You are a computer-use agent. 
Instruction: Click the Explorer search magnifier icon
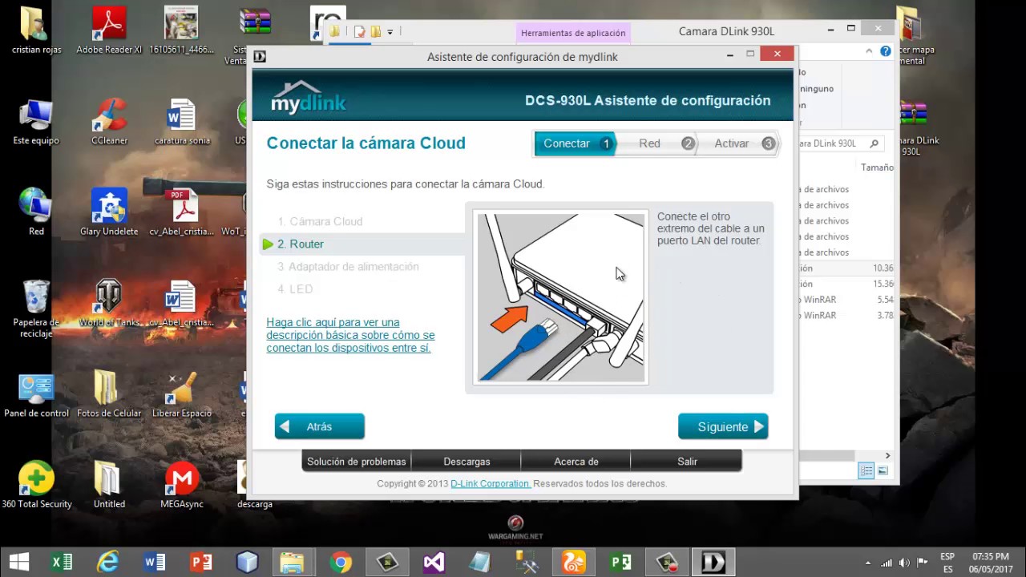click(874, 143)
